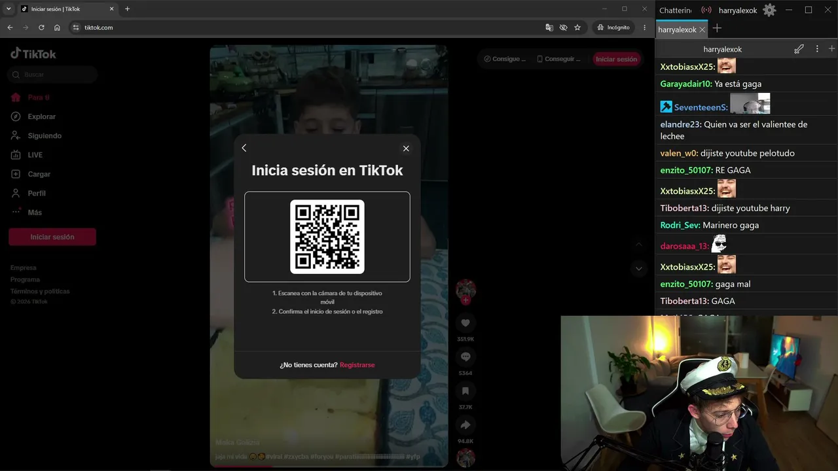Click the Consigue monedas button

tap(505, 59)
